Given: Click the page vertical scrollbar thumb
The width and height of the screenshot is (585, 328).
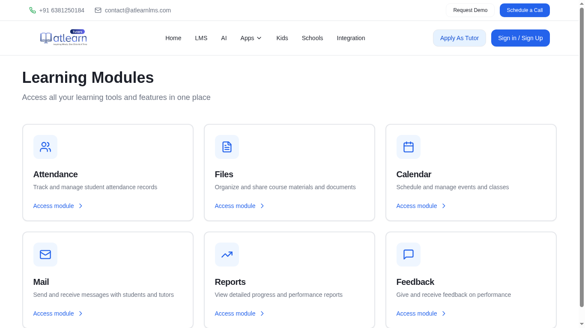Looking at the screenshot, I should point(582,157).
